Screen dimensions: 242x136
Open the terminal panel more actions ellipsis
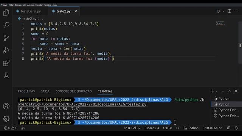[222, 91]
